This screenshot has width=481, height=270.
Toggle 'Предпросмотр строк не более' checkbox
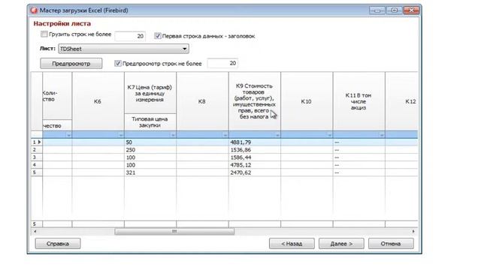pos(117,63)
